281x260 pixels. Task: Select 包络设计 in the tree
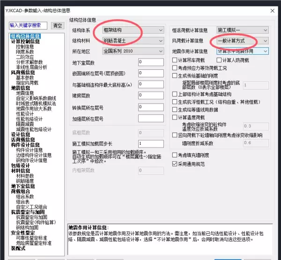coord(21,165)
